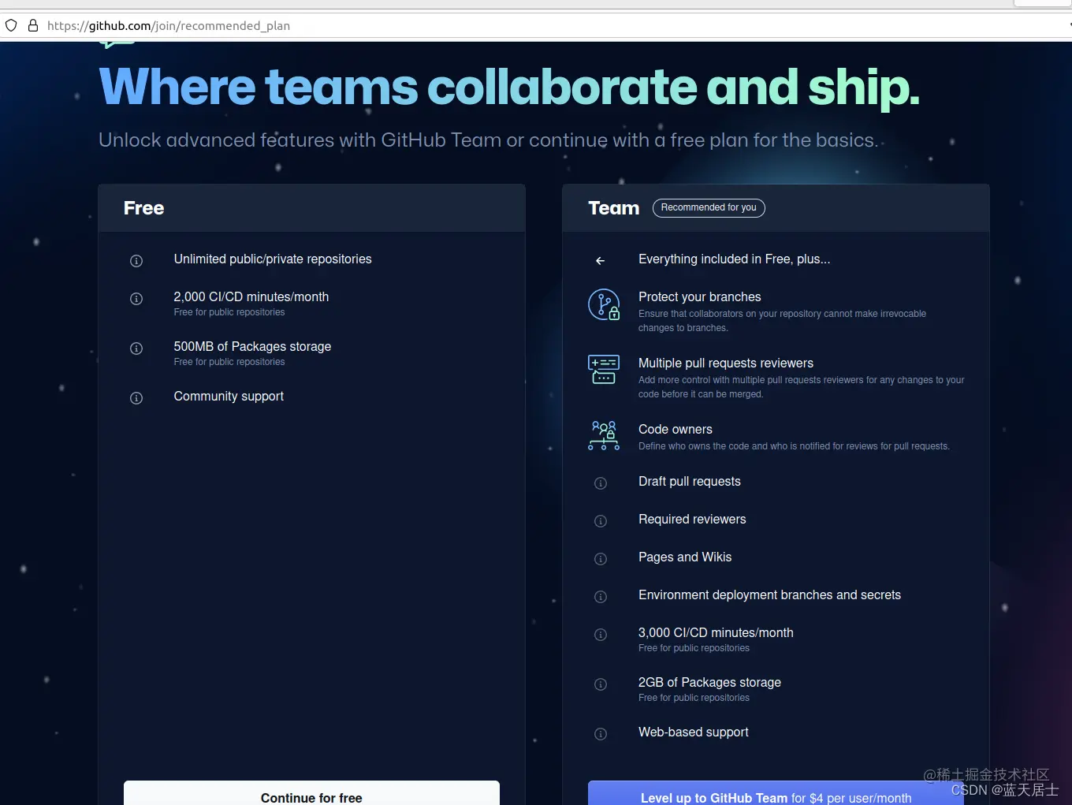
Task: Click description starting Add more control
Action: click(x=802, y=387)
